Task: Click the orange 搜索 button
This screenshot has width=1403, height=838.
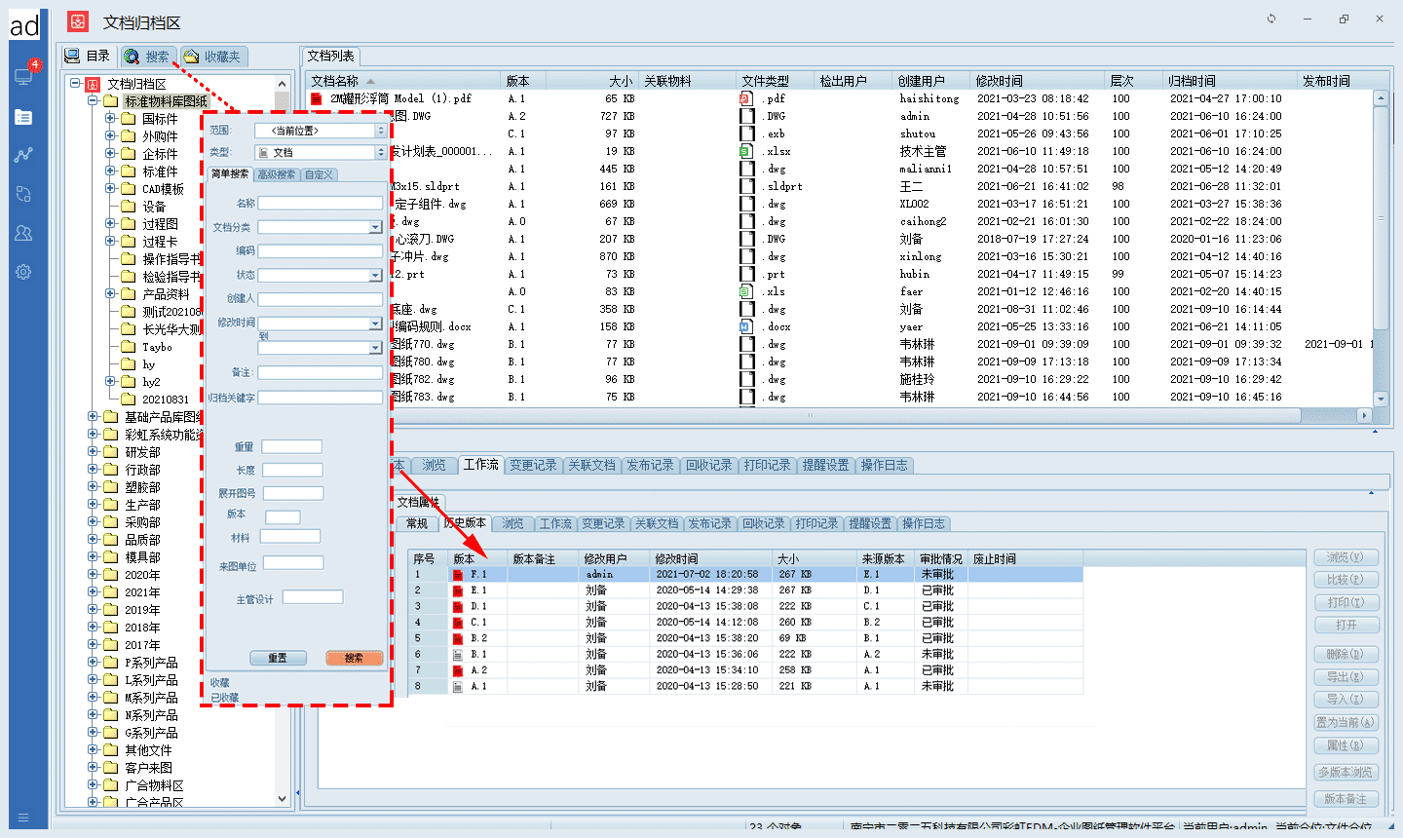Action: pyautogui.click(x=354, y=658)
